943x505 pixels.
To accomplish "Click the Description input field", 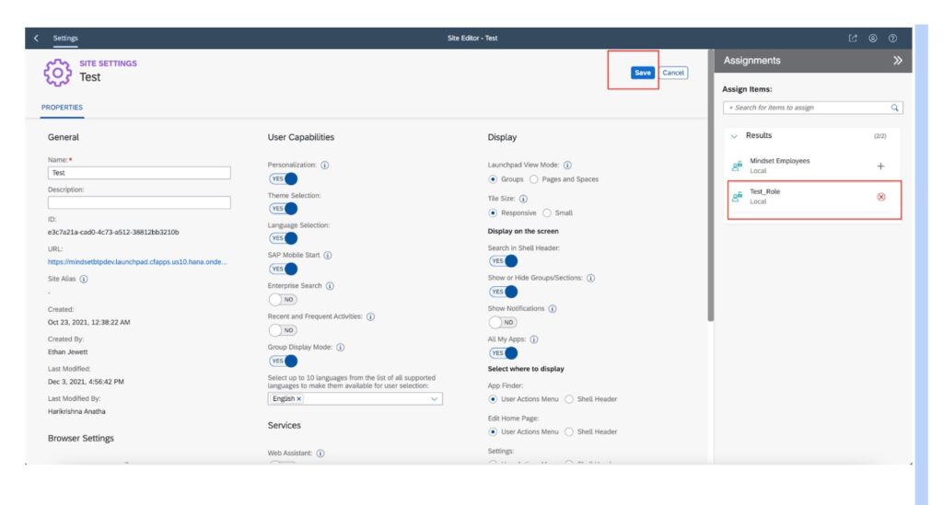I will (x=139, y=203).
